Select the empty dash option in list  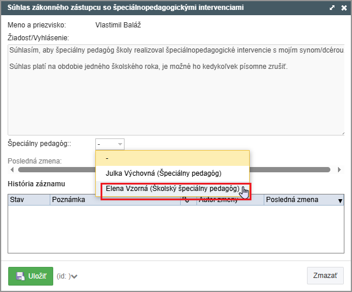click(172, 158)
